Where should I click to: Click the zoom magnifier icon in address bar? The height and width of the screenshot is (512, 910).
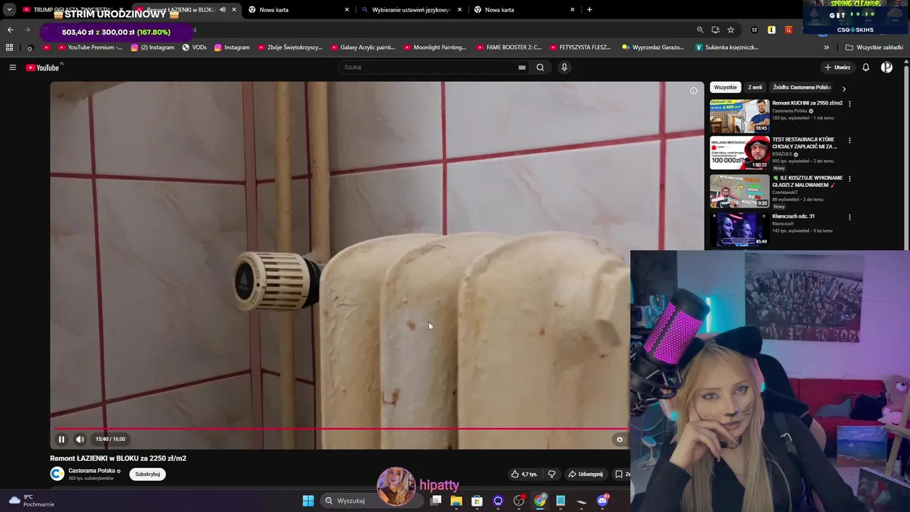tap(700, 30)
